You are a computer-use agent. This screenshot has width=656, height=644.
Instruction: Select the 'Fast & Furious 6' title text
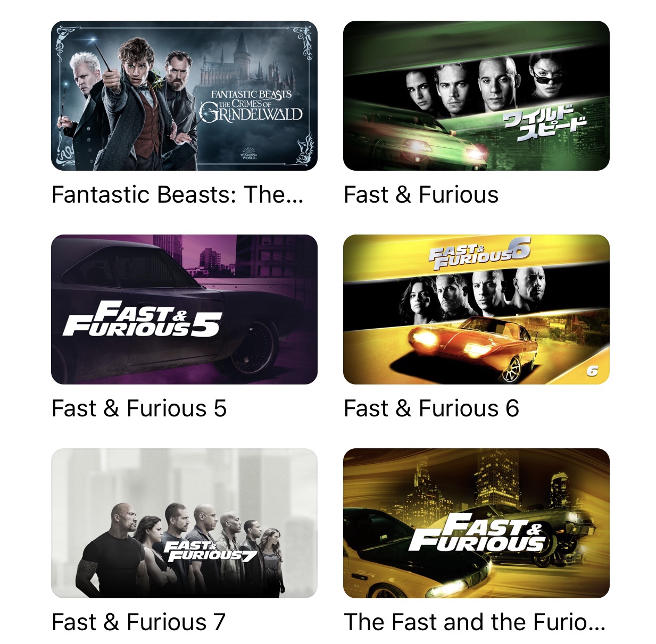(431, 408)
